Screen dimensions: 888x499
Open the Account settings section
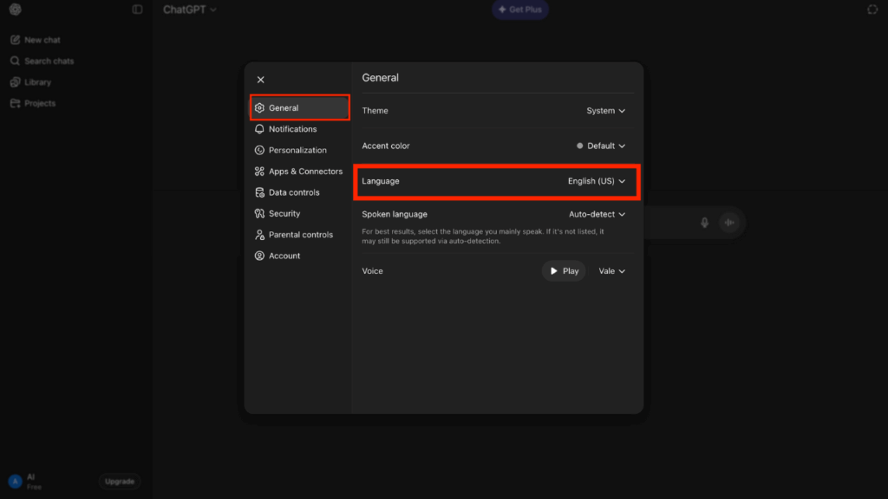284,256
